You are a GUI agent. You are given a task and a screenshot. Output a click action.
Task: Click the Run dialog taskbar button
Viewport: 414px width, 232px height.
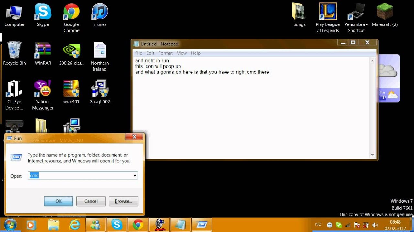(x=202, y=225)
